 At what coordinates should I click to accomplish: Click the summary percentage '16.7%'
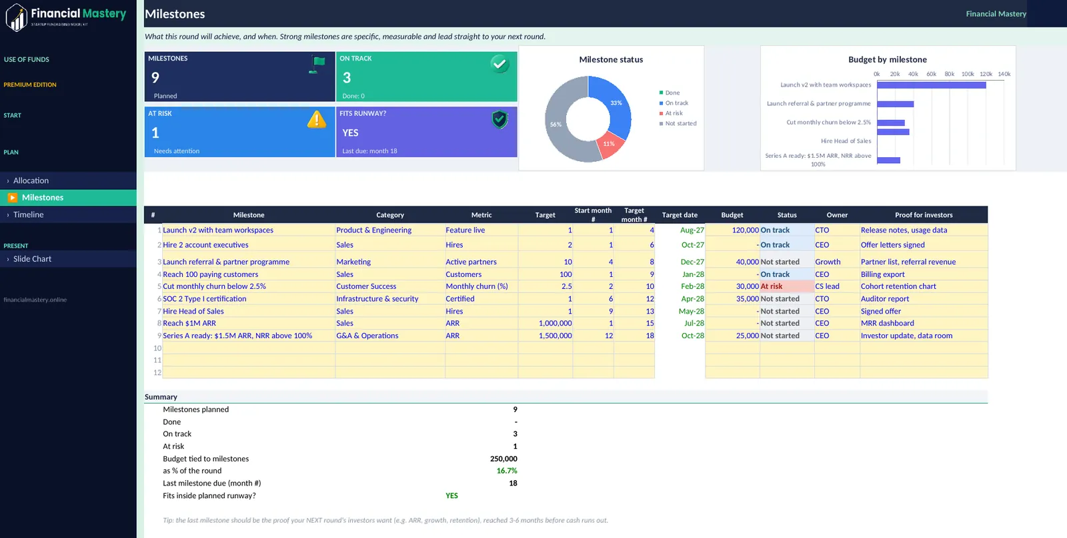tap(507, 471)
